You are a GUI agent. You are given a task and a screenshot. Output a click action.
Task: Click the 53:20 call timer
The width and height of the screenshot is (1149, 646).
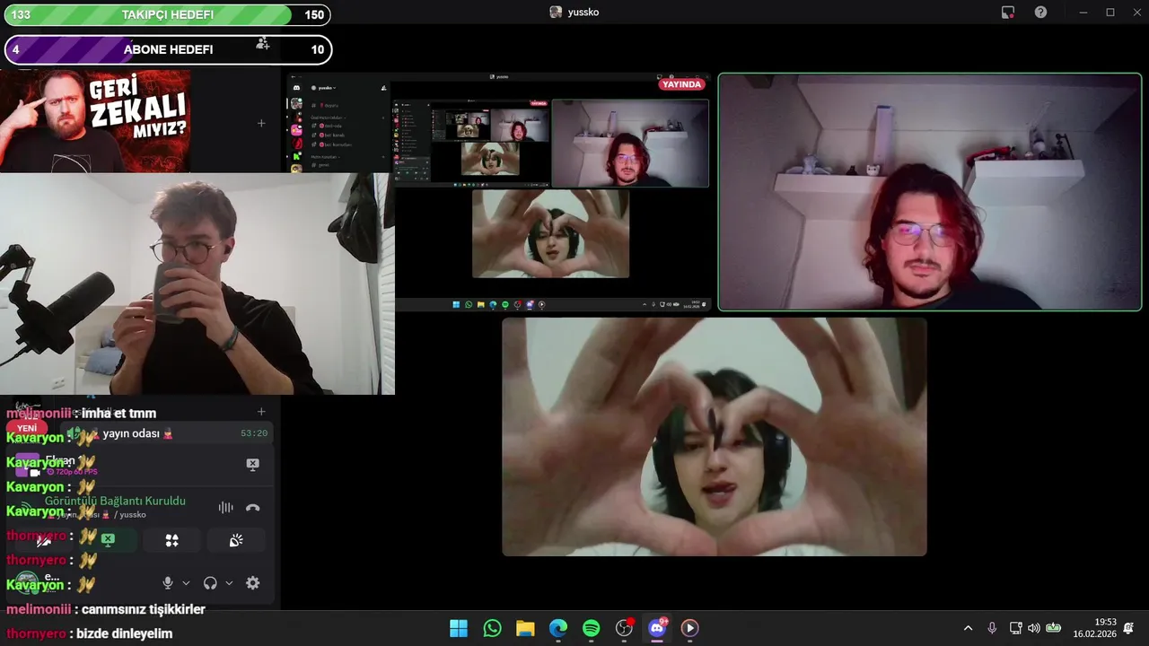pos(254,433)
